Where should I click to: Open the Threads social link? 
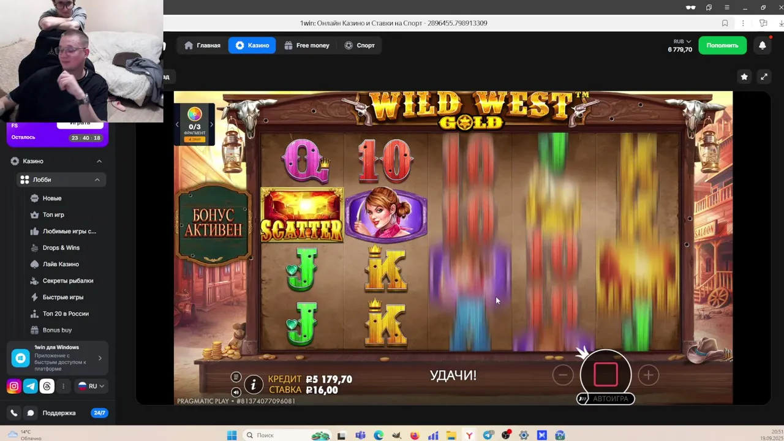point(47,386)
